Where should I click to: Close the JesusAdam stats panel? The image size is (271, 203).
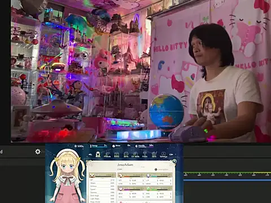click(174, 161)
